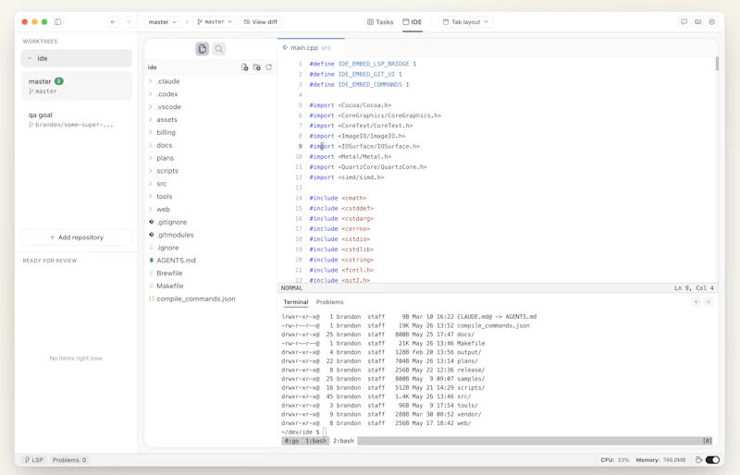Go back with the left arrow

tap(113, 21)
